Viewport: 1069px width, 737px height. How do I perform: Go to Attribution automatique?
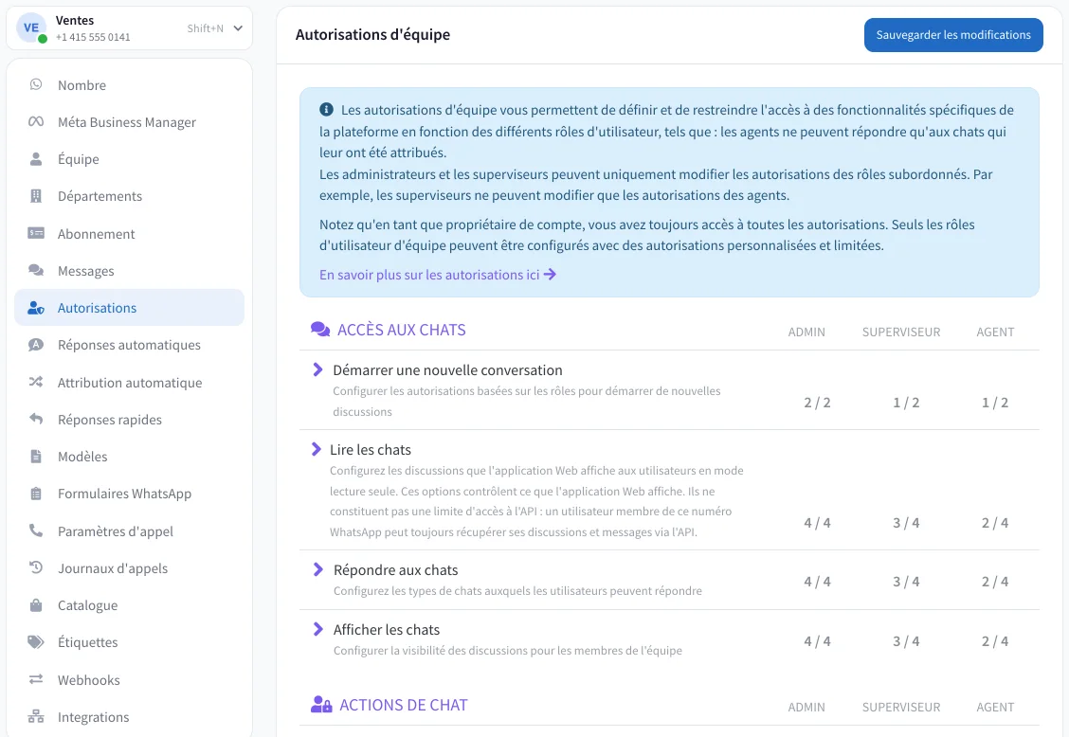(x=130, y=383)
